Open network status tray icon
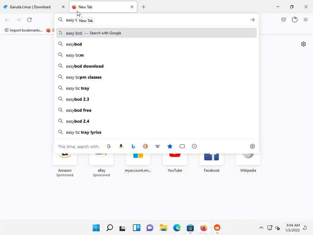 [x=270, y=228]
